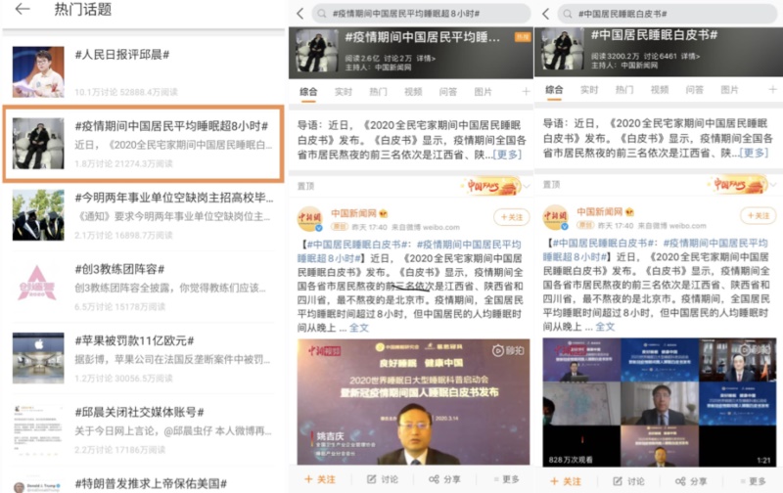This screenshot has width=783, height=493.
Task: Tap 分享 share icon in middle panel bottom bar
Action: (434, 479)
